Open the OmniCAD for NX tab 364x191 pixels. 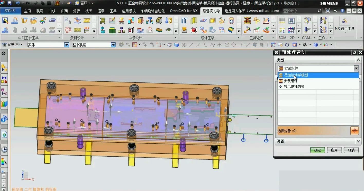184,11
